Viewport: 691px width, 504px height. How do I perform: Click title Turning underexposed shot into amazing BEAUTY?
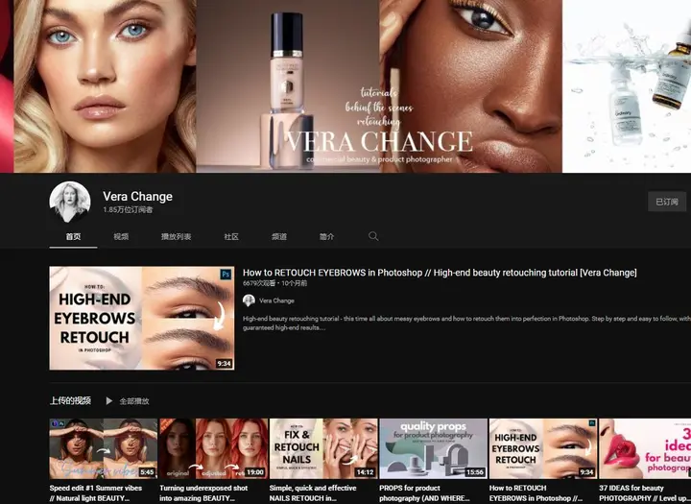[x=203, y=493]
